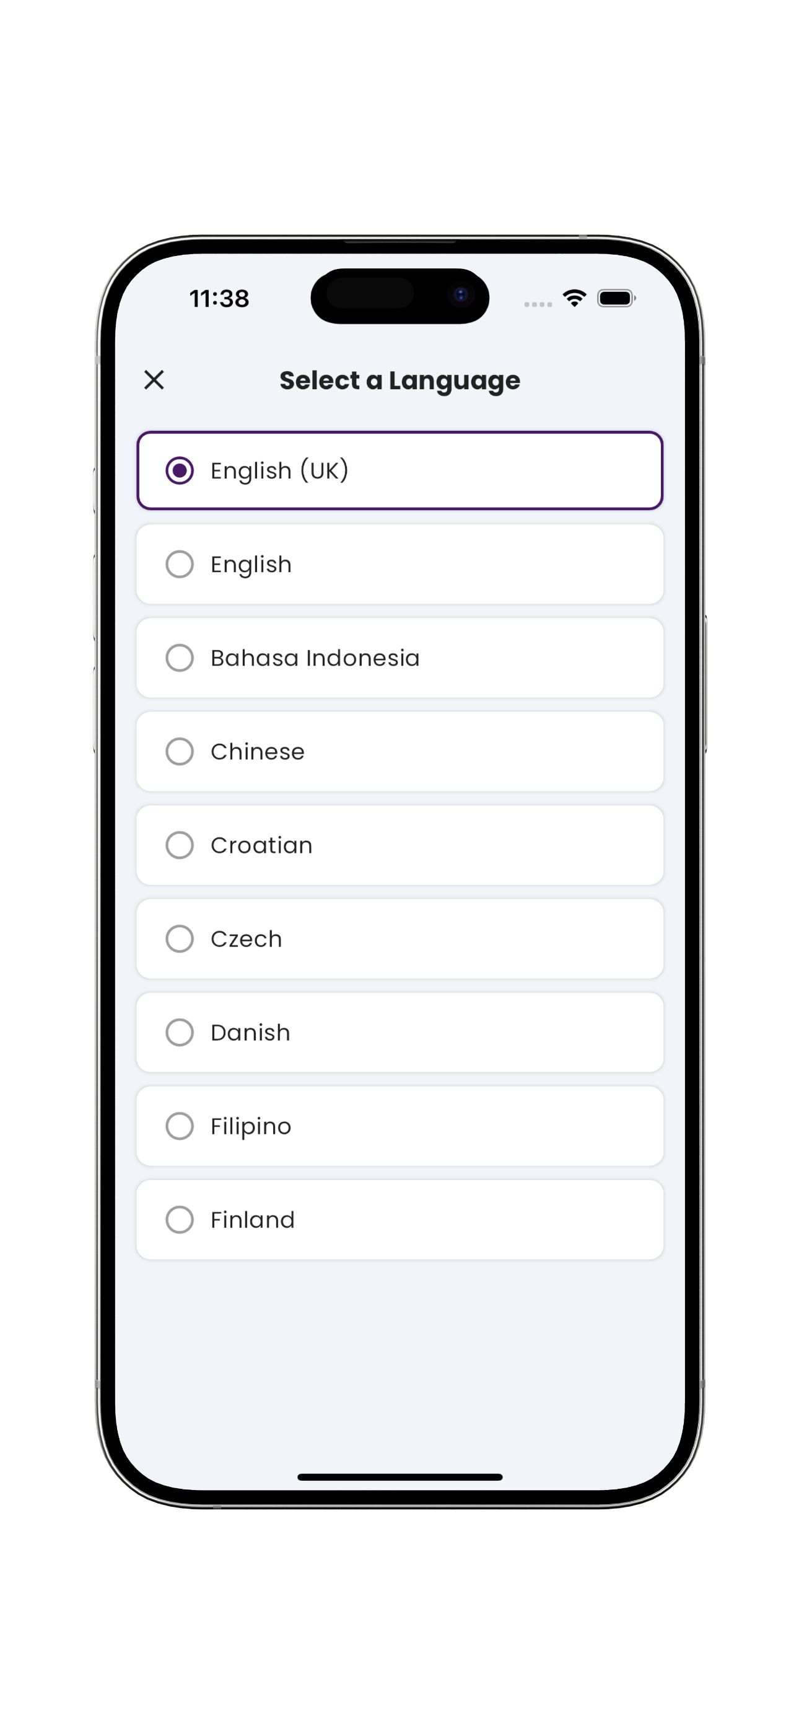Tap the cellular signal dots icon
799x1733 pixels.
538,305
